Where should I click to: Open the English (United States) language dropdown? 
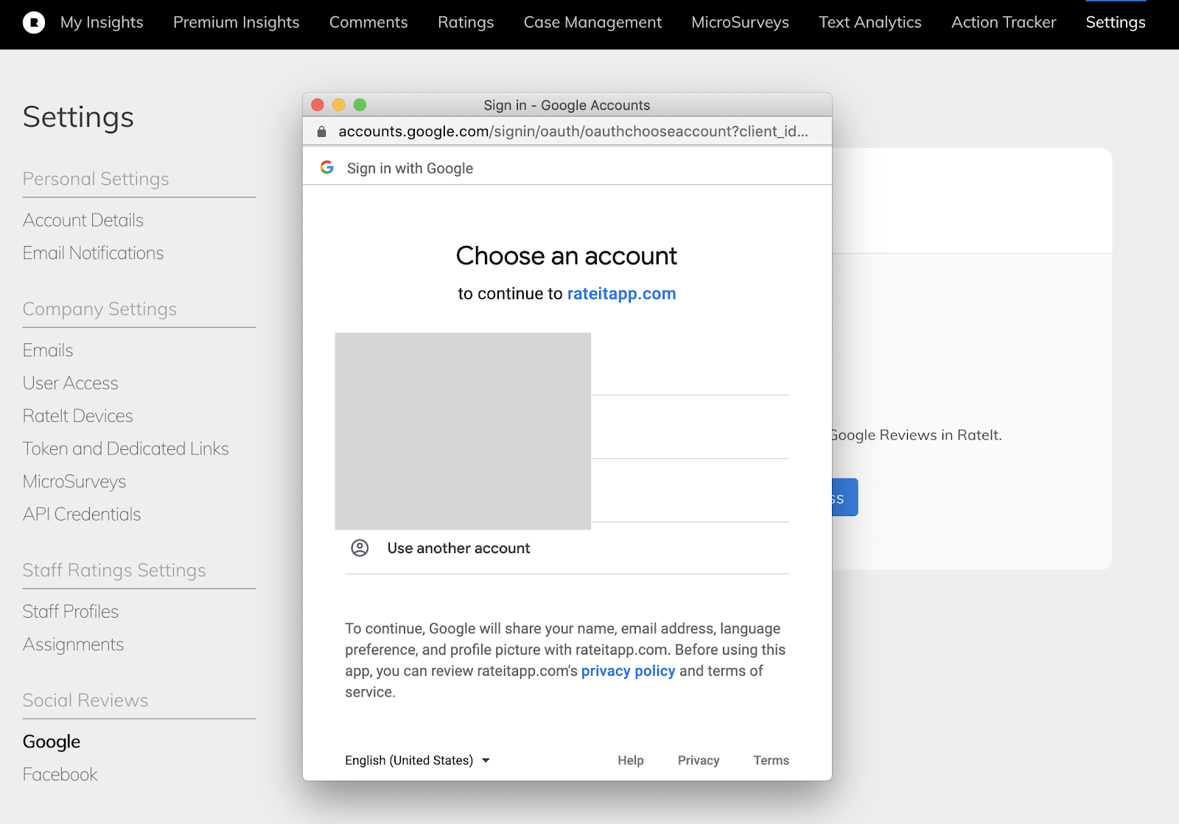[x=417, y=761]
